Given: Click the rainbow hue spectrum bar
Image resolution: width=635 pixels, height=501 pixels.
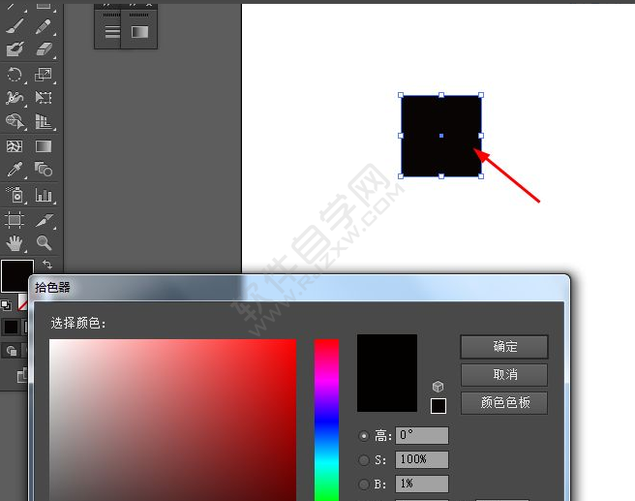Looking at the screenshot, I should [x=326, y=420].
